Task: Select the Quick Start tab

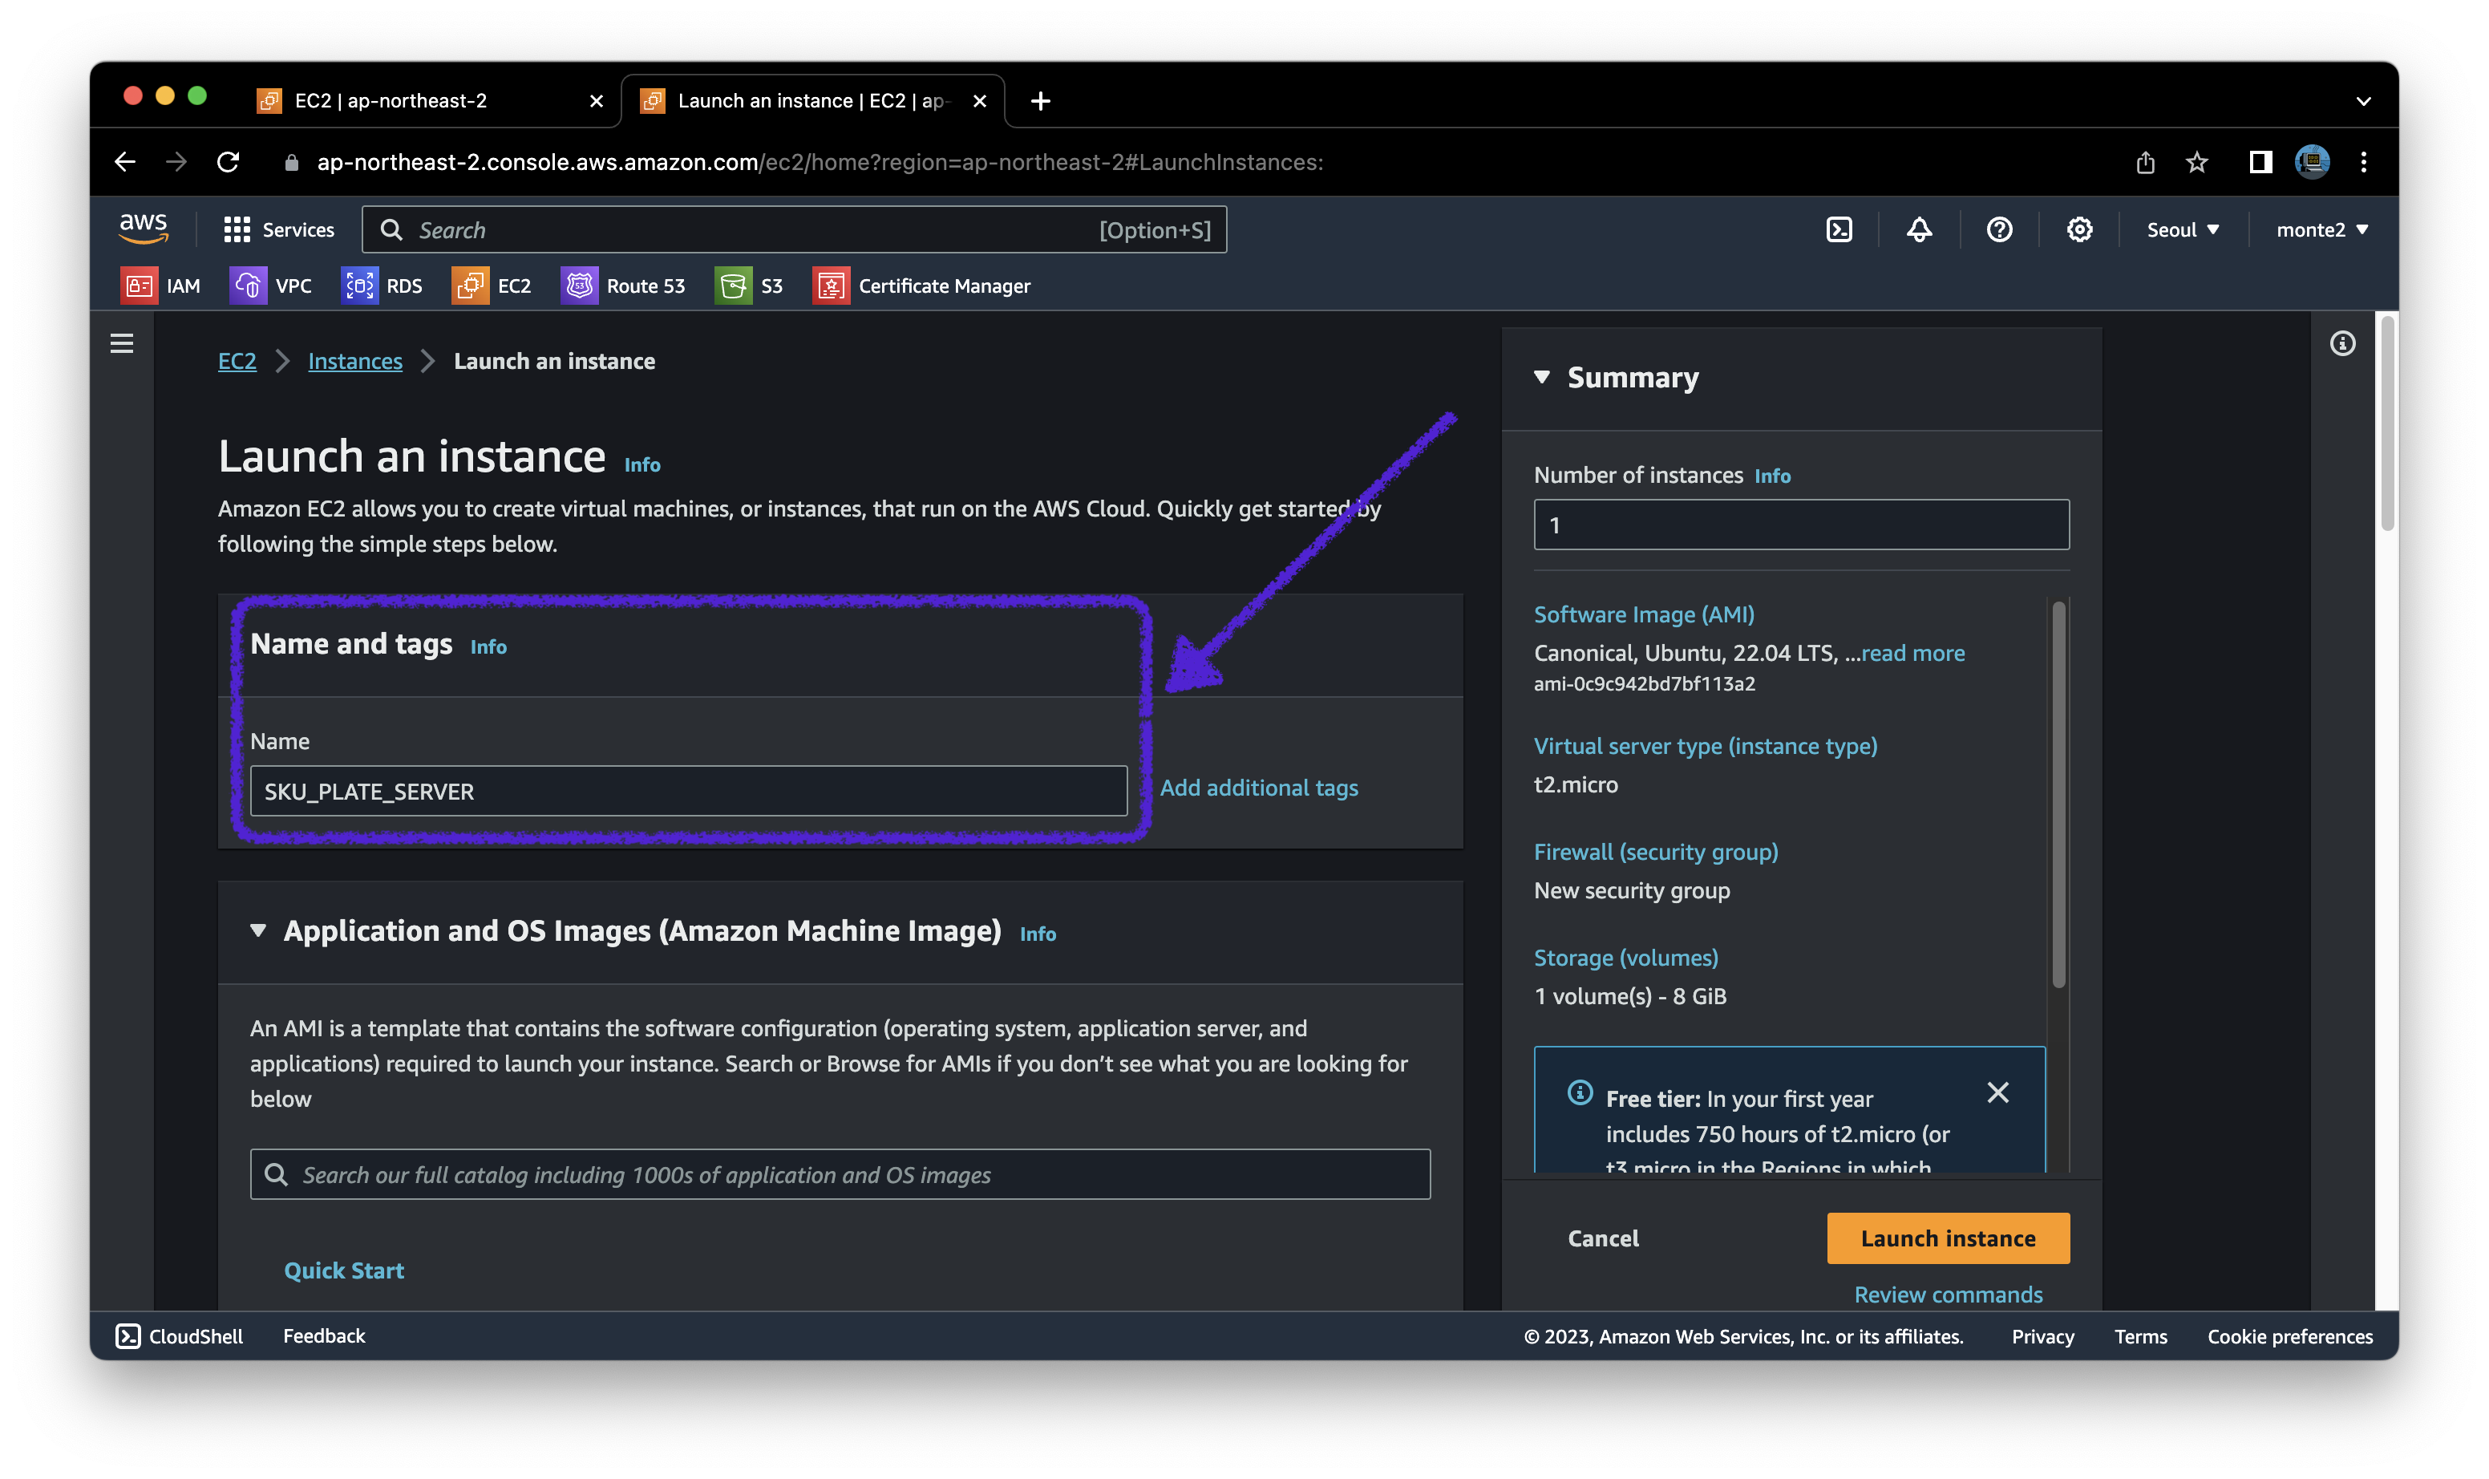Action: click(344, 1270)
